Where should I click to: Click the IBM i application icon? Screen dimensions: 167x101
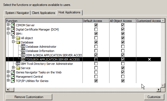(13, 34)
